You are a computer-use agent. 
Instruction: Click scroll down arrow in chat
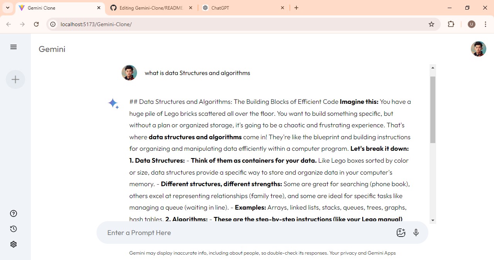tap(433, 220)
